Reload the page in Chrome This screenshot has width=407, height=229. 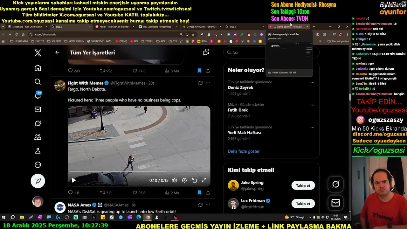tap(16, 34)
